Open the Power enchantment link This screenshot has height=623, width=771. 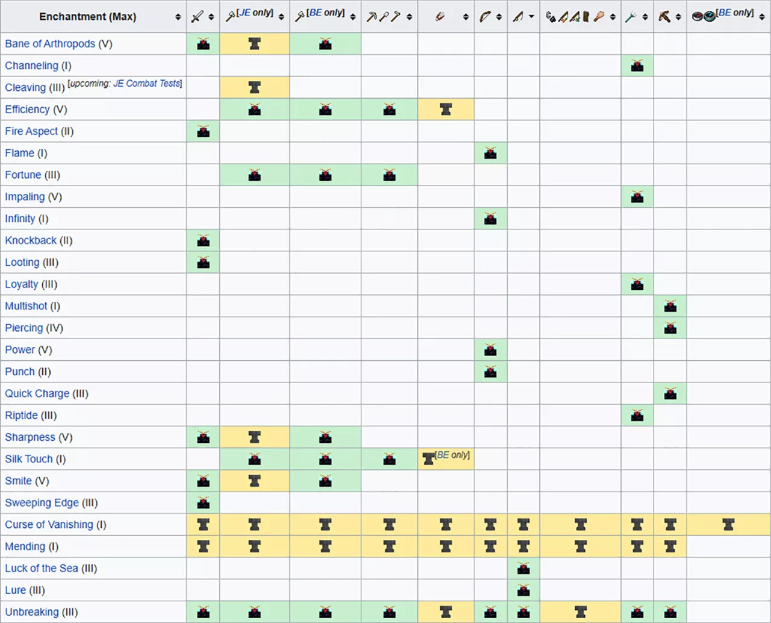[x=20, y=349]
